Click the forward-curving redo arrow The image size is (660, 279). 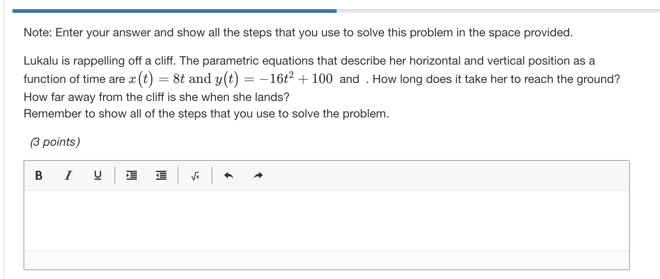coord(258,175)
